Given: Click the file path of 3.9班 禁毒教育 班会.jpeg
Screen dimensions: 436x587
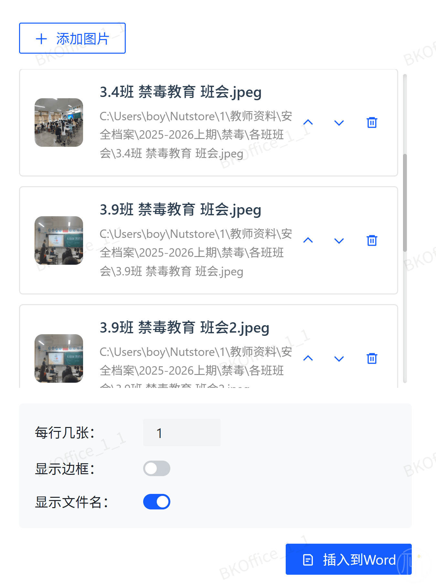Looking at the screenshot, I should coord(196,252).
